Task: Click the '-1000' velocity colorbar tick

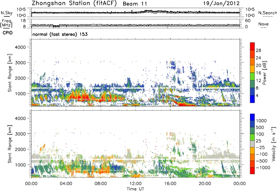Action: (x=263, y=168)
